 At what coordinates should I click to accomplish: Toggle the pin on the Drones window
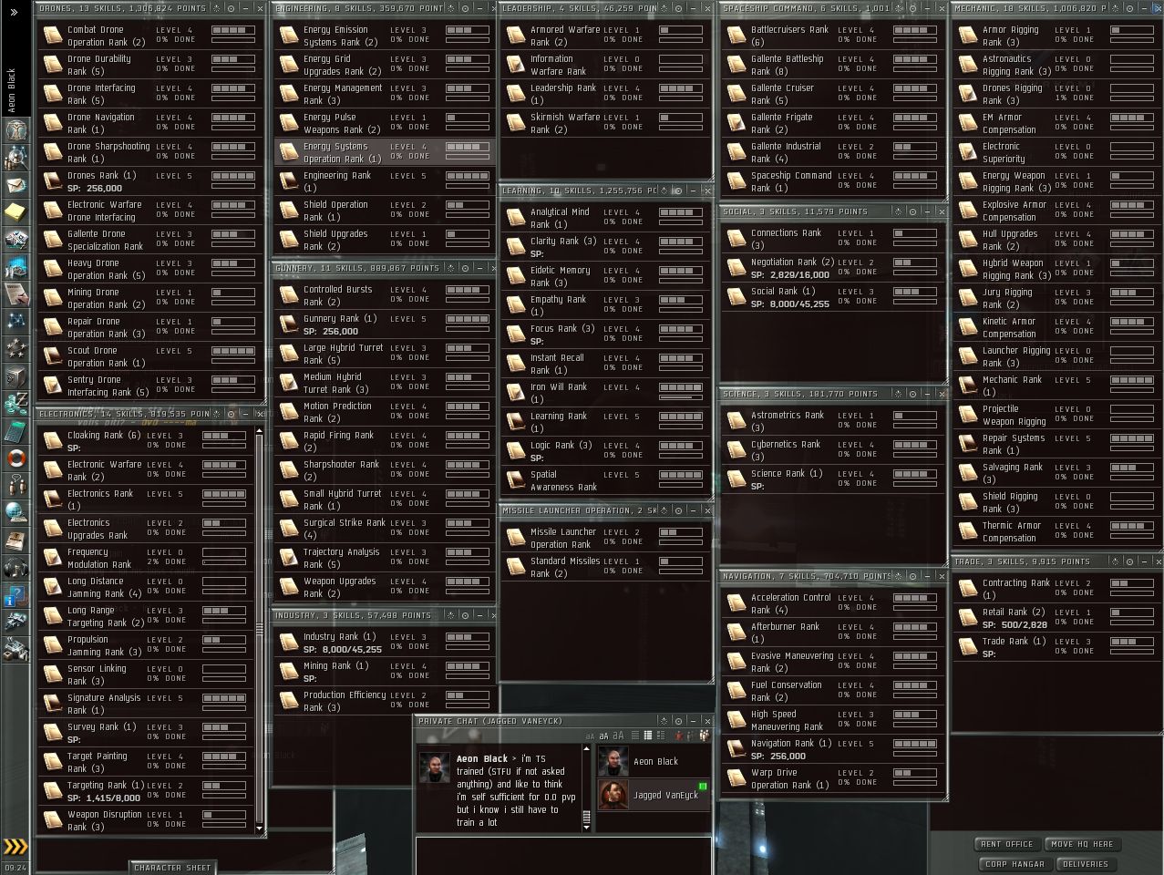(231, 8)
